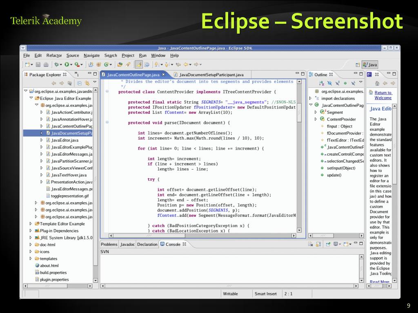Viewport: 418px width, 313px height.
Task: Expand the Template Editor Example project
Action: pyautogui.click(x=31, y=224)
